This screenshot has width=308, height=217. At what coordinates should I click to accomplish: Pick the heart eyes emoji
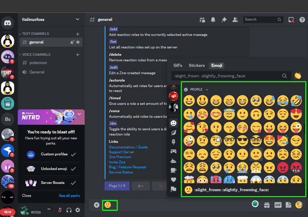[296, 114]
